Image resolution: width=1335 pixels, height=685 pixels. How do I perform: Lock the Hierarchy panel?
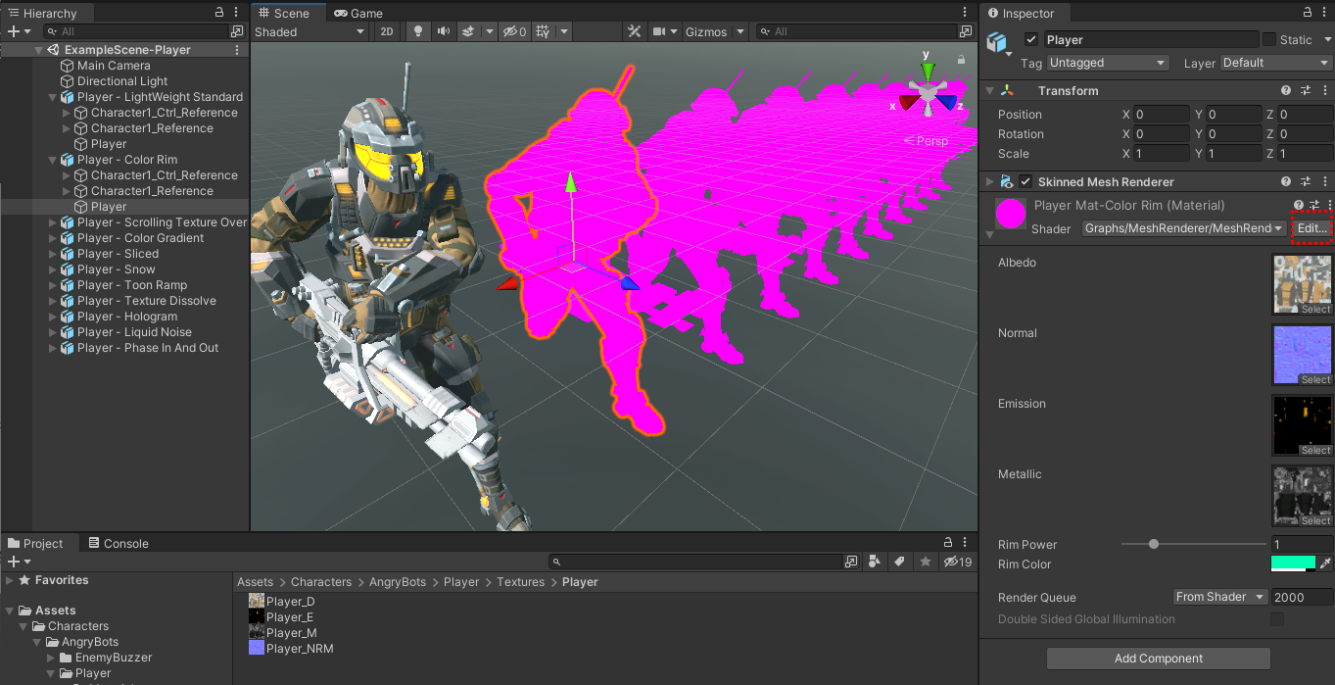coord(219,13)
